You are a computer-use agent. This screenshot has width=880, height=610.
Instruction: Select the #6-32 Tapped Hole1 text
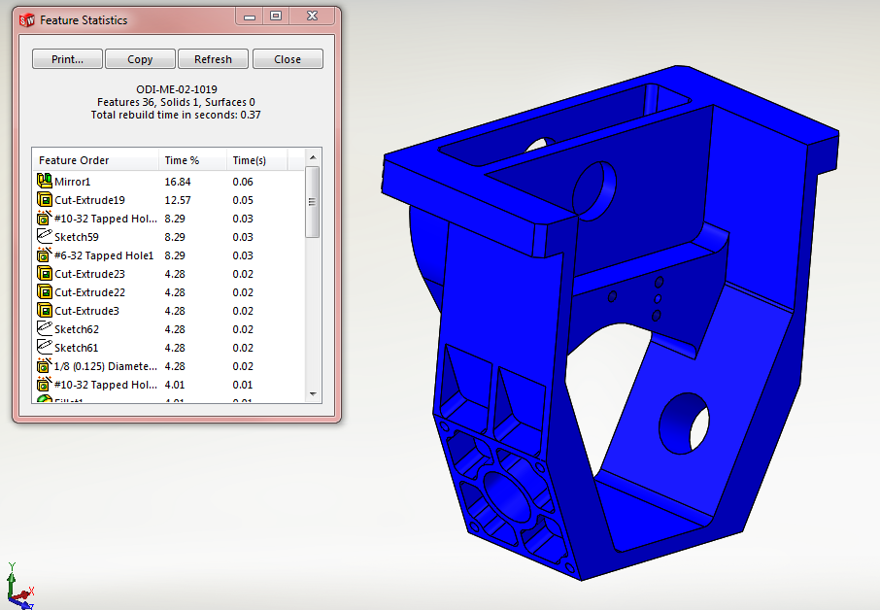[104, 255]
